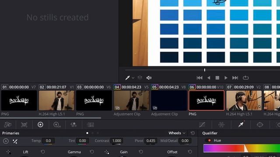Viewport: 280px width, 157px height.
Task: Click the Qualifier panel title
Action: click(210, 133)
